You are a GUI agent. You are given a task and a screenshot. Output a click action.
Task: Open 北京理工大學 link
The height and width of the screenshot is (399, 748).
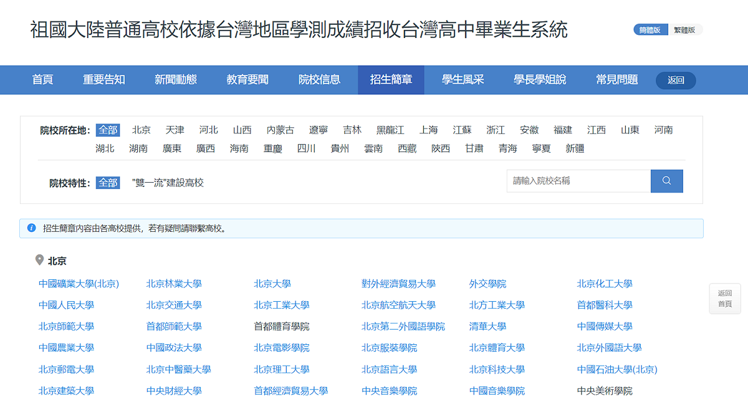tap(282, 369)
